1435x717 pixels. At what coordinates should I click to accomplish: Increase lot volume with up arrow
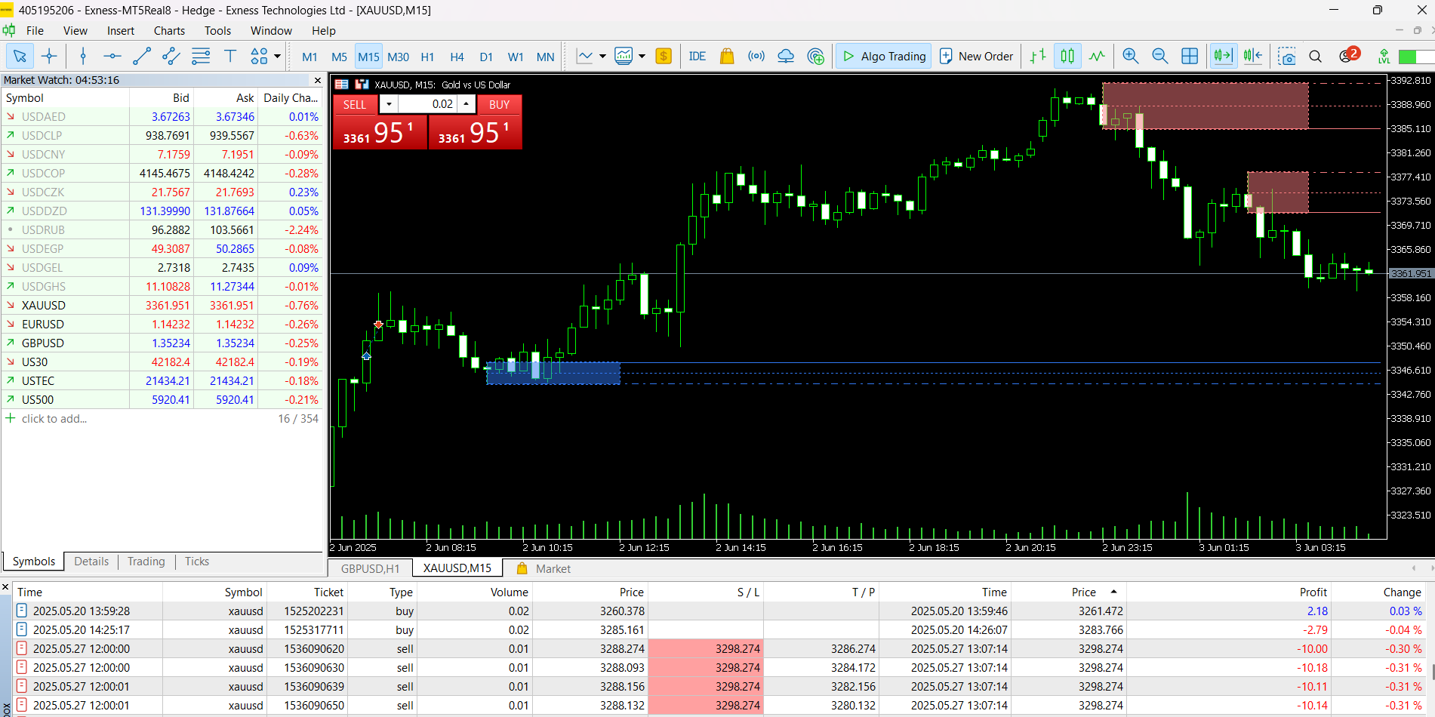click(x=467, y=104)
